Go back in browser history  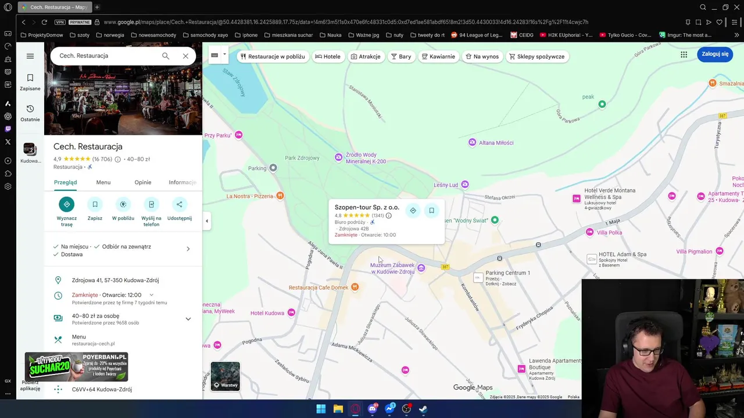(23, 22)
